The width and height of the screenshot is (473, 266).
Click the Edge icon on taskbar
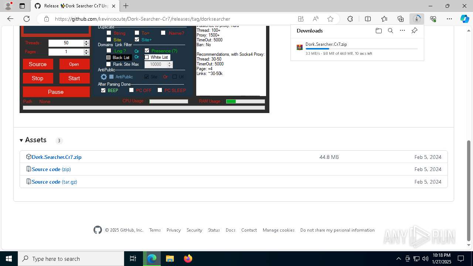(x=152, y=259)
